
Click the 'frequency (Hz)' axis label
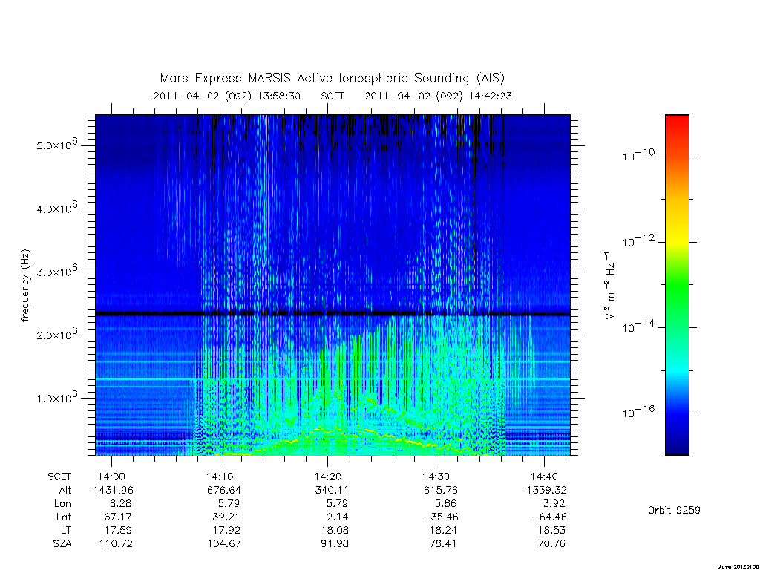tap(26, 286)
